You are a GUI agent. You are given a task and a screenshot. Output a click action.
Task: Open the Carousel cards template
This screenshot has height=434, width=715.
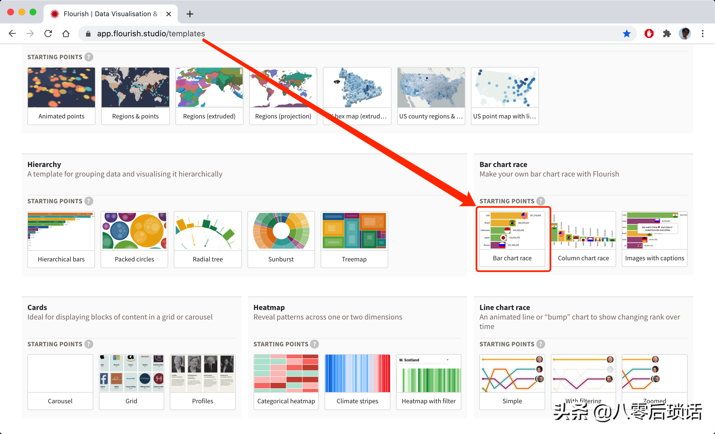click(60, 382)
